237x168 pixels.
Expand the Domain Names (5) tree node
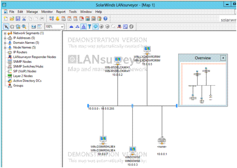coord(5,43)
